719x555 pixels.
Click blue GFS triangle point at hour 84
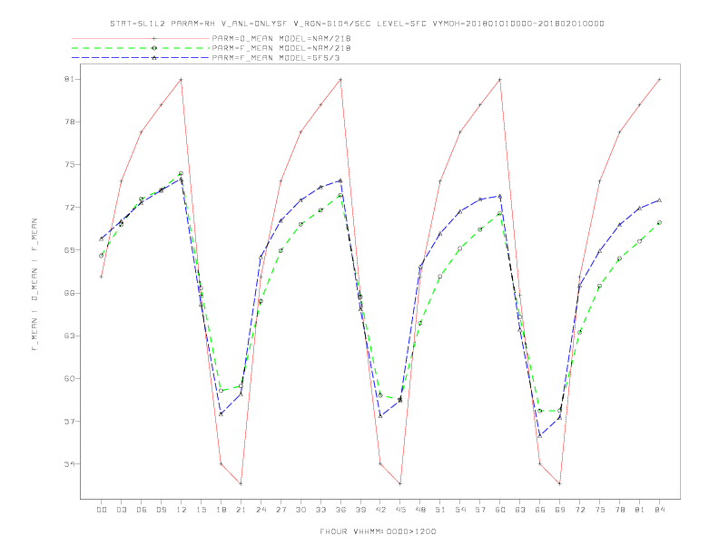tap(659, 200)
